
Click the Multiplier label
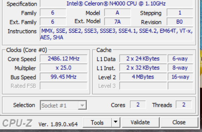coord(25,68)
